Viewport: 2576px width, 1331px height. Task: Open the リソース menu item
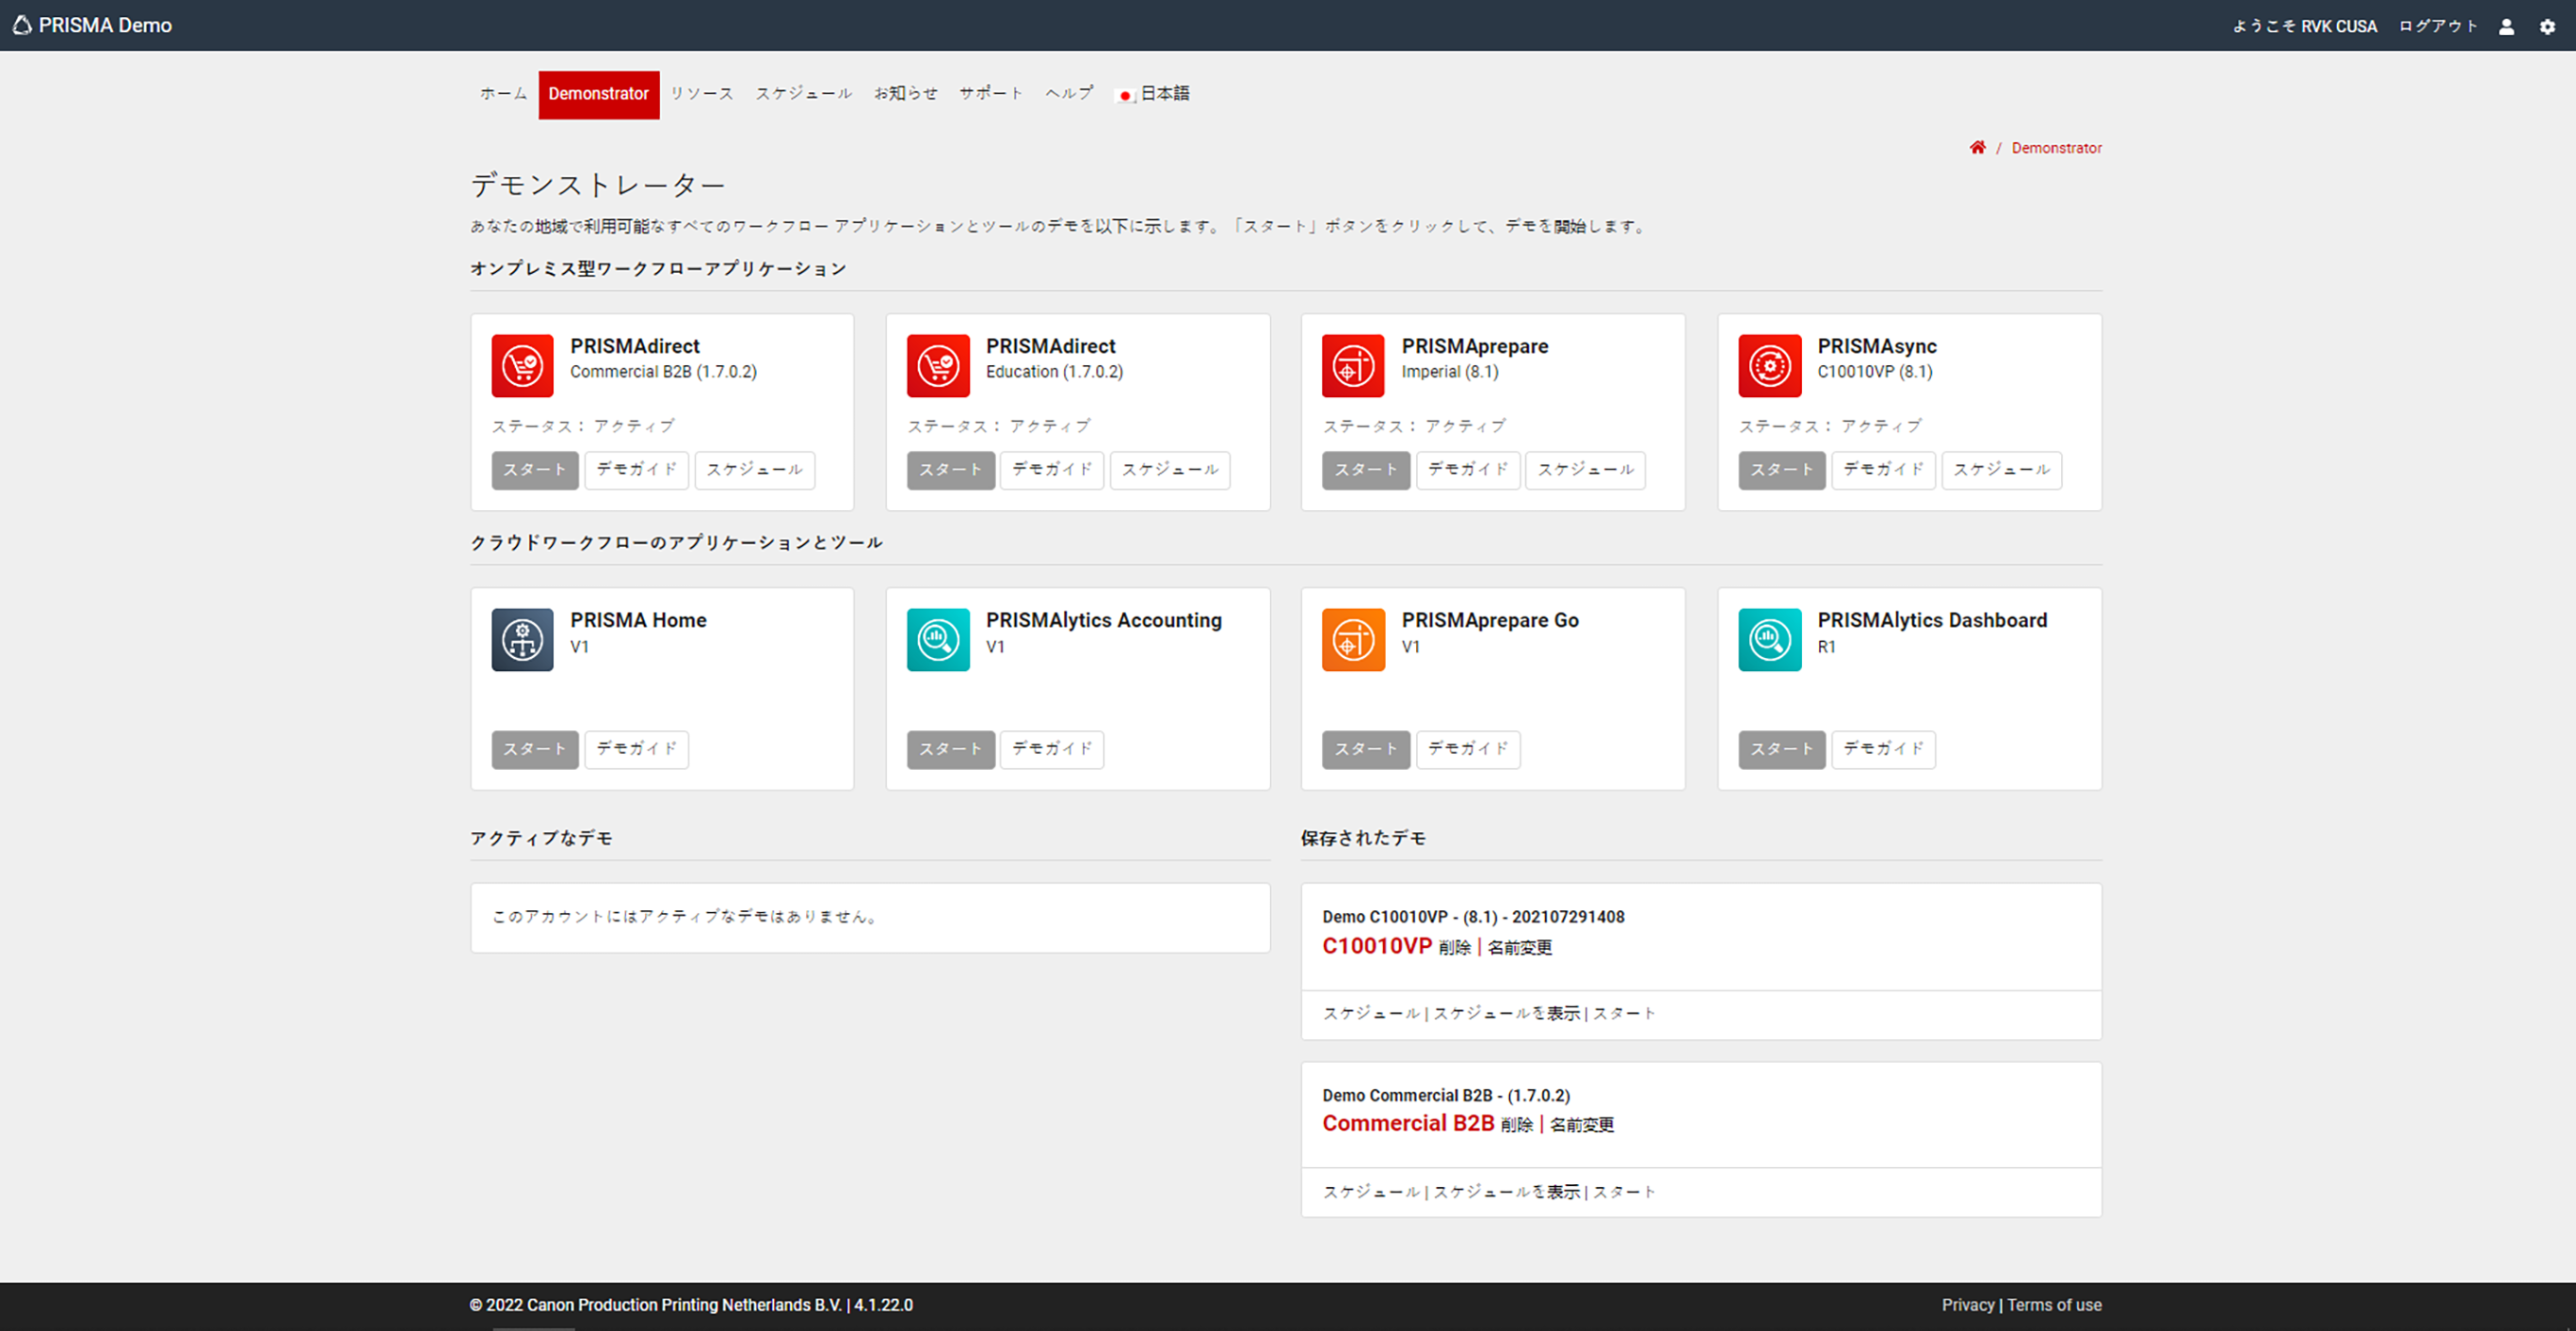[701, 94]
